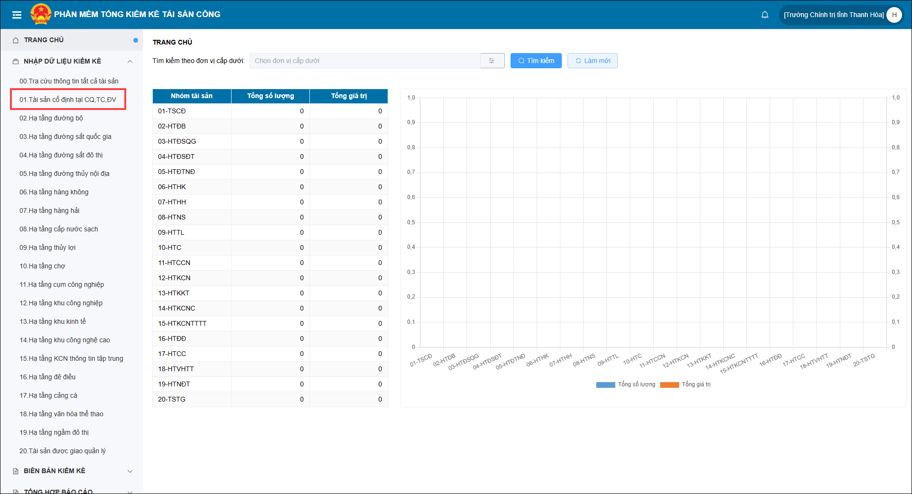Click the orange Tổng giá trị color swatch
This screenshot has width=912, height=494.
[669, 385]
